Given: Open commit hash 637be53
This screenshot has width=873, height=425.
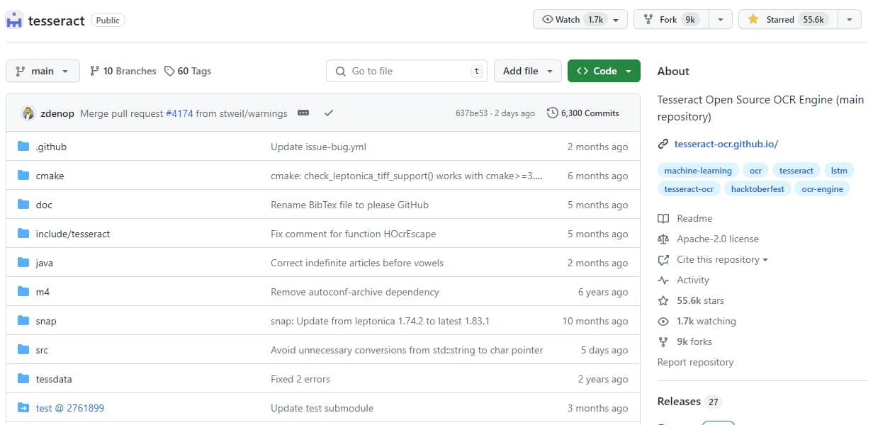Looking at the screenshot, I should 472,113.
